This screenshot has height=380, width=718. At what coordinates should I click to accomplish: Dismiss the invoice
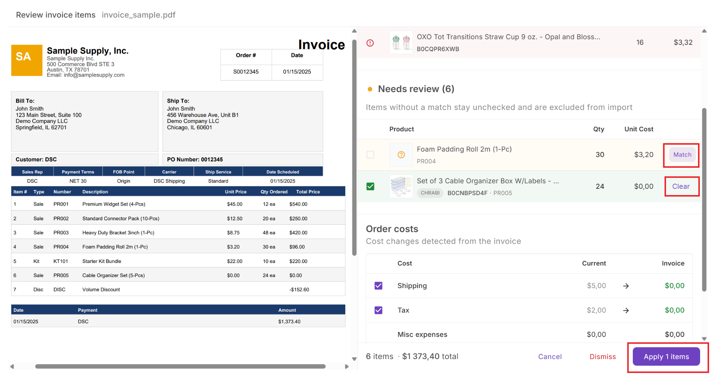click(602, 357)
